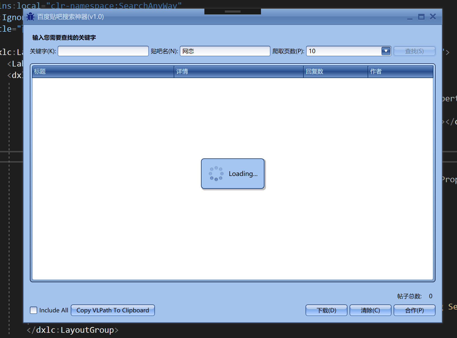Click the </dxlc:LayoutGroup> code line in the editor

tap(73, 330)
